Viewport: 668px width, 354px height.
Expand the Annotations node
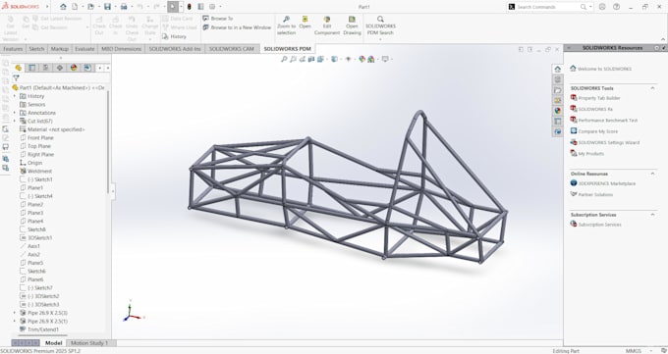tap(15, 113)
